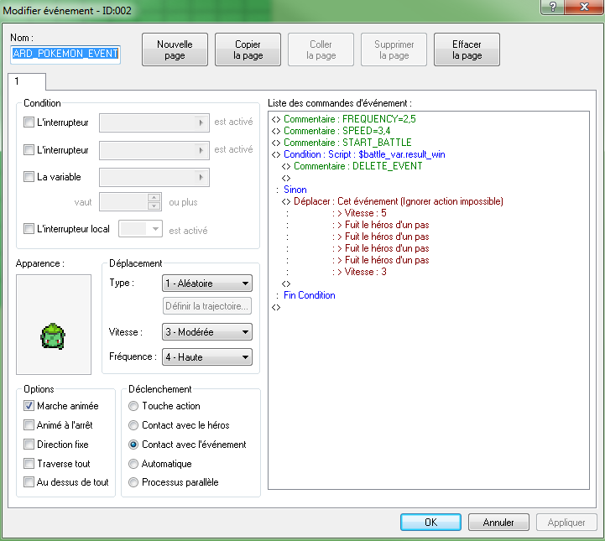This screenshot has width=605, height=541.
Task: Select the Commentaire : START_BATTLE line
Action: [342, 143]
